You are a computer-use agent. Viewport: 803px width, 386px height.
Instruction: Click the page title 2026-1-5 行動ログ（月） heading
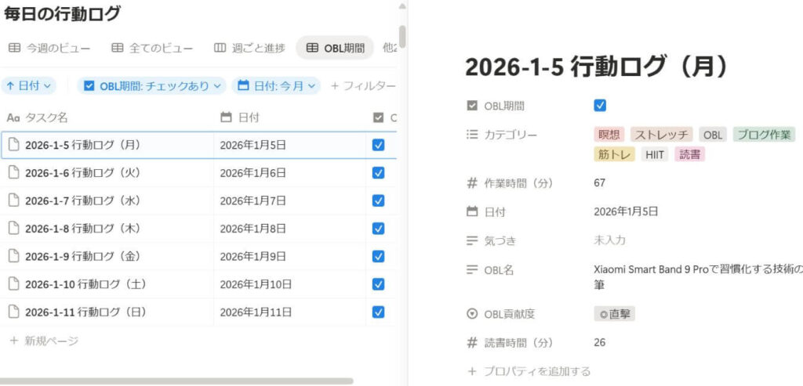point(597,67)
